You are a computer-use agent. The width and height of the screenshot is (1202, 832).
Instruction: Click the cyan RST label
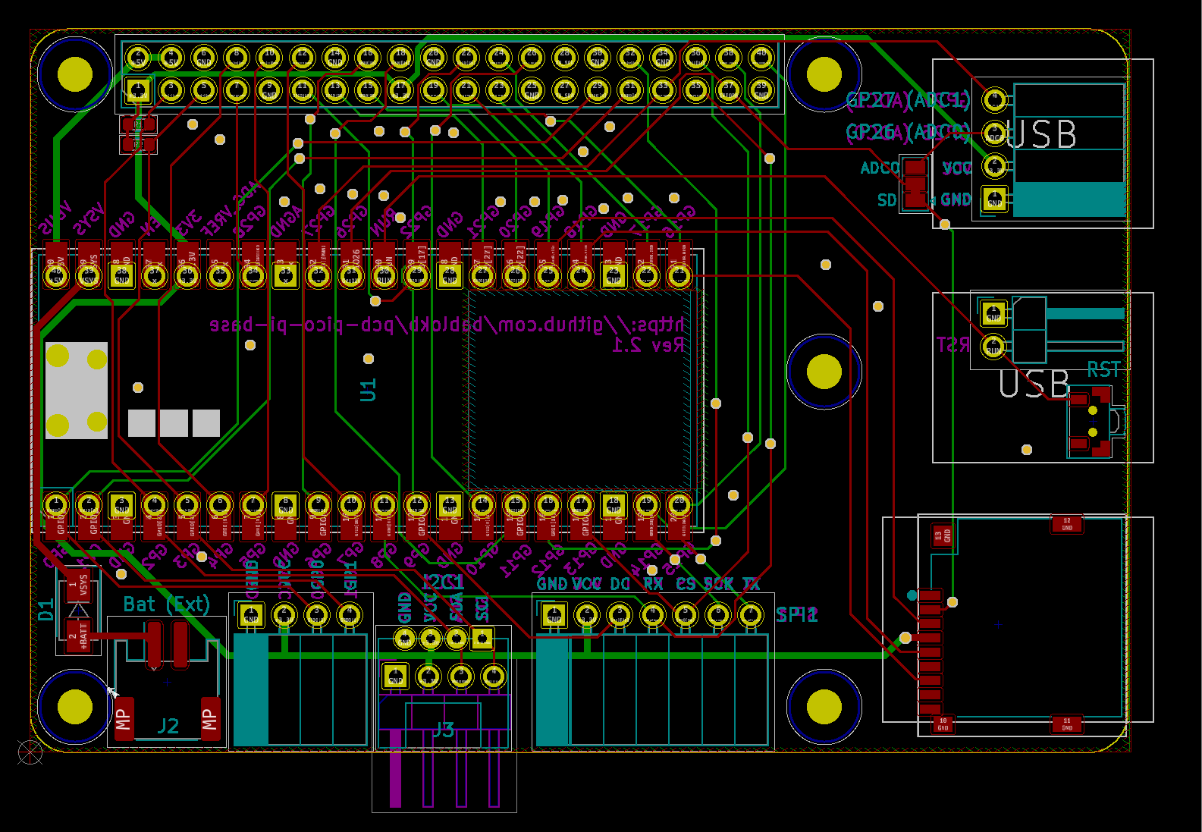point(1103,370)
